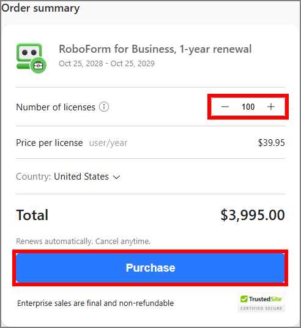Click the Order summary heading
The width and height of the screenshot is (301, 328).
(x=40, y=9)
